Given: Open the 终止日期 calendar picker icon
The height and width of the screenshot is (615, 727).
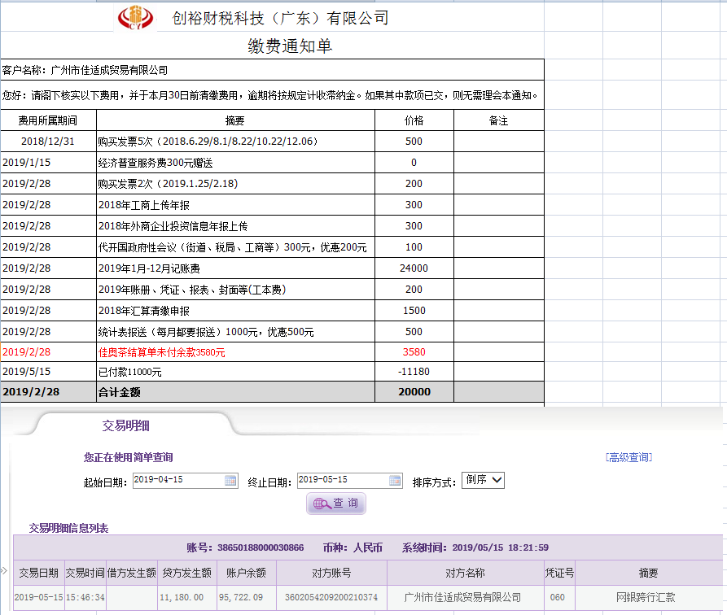Looking at the screenshot, I should (x=395, y=481).
